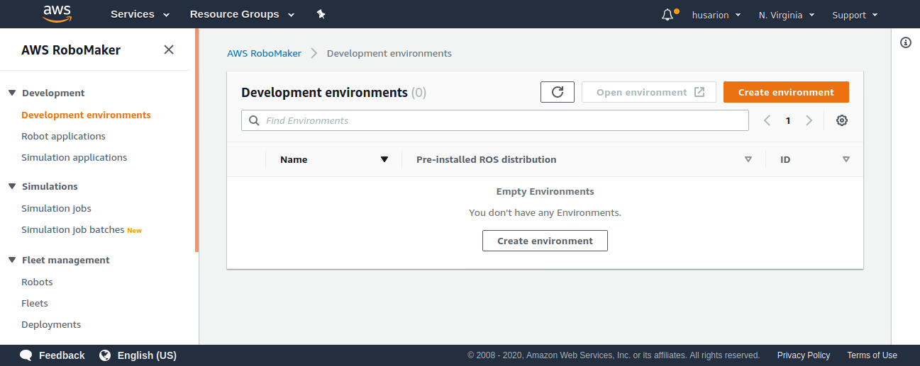Image resolution: width=920 pixels, height=366 pixels.
Task: Open Fleets page
Action: tap(35, 303)
